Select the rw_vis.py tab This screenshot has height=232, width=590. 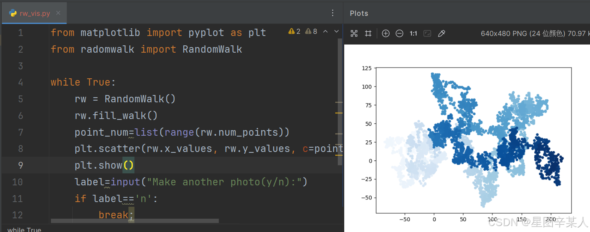[35, 13]
